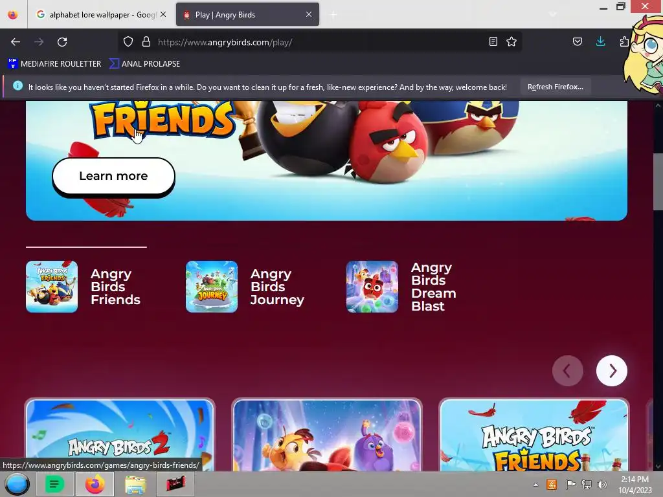Bookmark this page with the star icon
Screen dimensions: 663x497
511,41
